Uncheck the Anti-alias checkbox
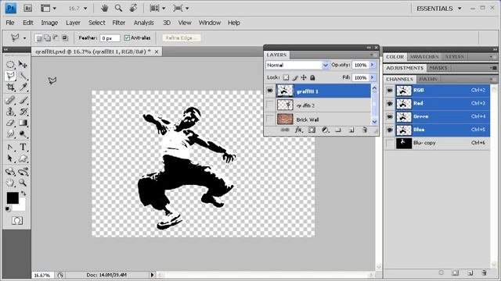Image resolution: width=501 pixels, height=281 pixels. 127,38
